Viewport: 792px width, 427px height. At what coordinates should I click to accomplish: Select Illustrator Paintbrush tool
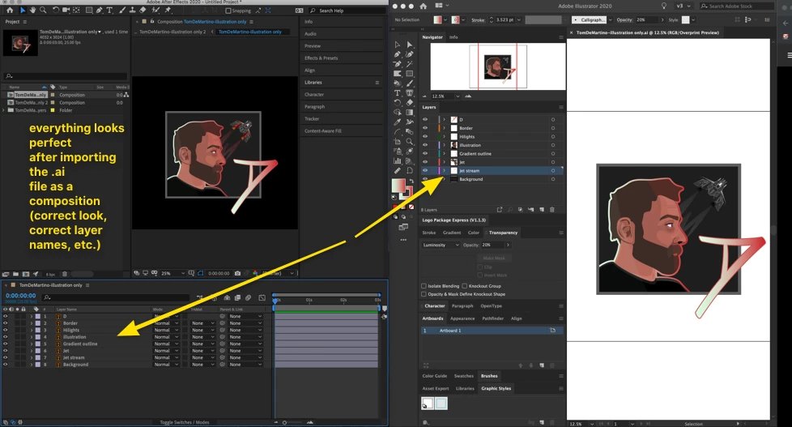[x=410, y=83]
